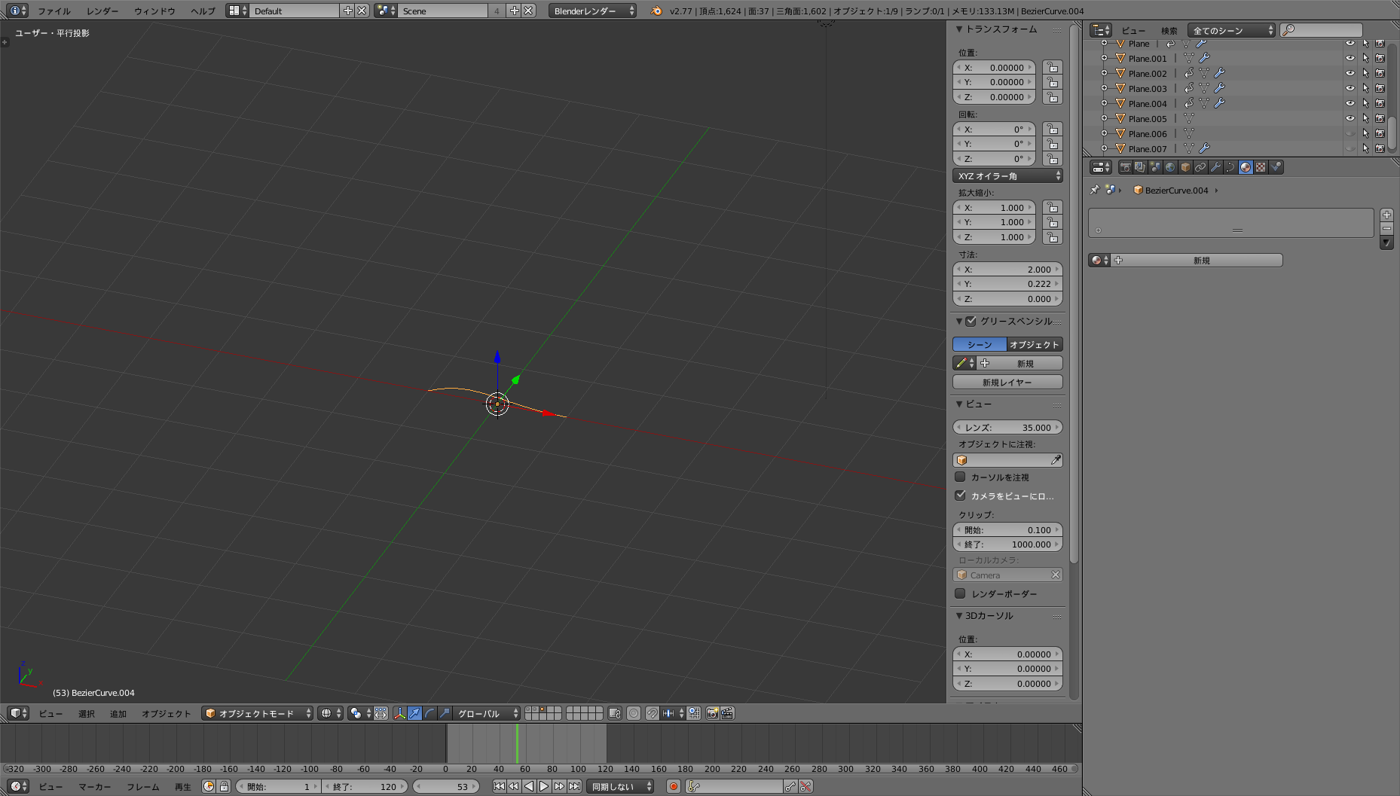Open the Blenderレンダー engine dropdown
This screenshot has height=796, width=1400.
pos(592,11)
